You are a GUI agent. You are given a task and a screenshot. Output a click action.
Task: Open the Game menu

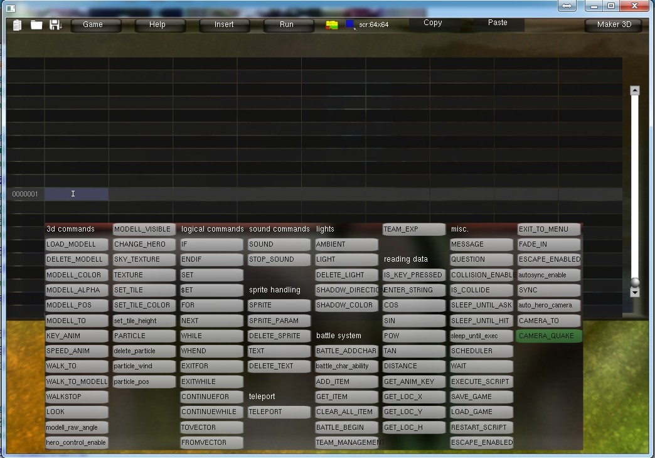pyautogui.click(x=96, y=24)
